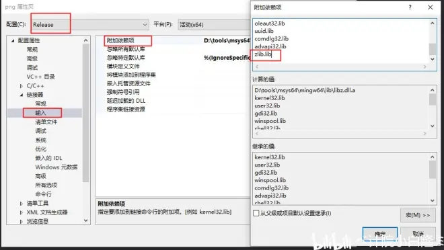This screenshot has width=444, height=250.
Task: Click the zlib.lib line in edit box
Action: pos(263,54)
